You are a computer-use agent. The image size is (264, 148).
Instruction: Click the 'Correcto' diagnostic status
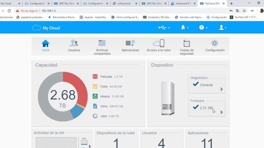pyautogui.click(x=206, y=85)
